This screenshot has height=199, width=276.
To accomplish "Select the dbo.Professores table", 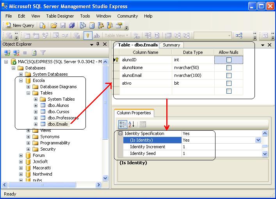I will click(x=63, y=118).
